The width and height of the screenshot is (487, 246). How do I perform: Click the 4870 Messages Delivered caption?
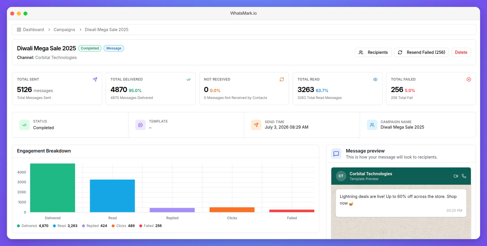132,98
